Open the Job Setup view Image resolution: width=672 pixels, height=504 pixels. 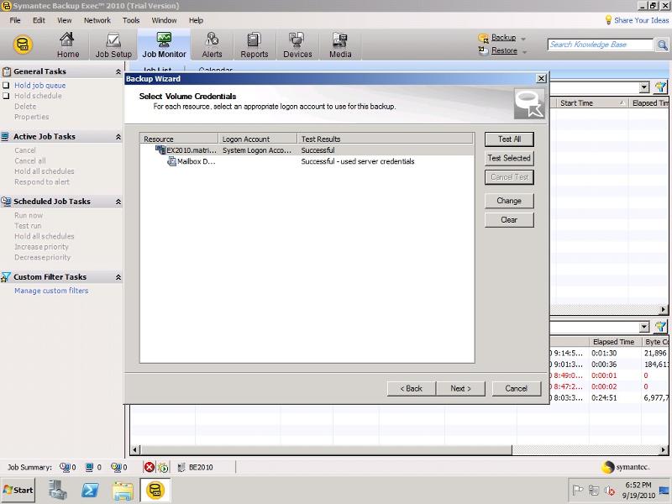(113, 45)
